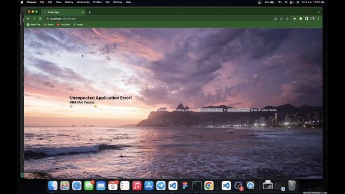The width and height of the screenshot is (345, 194).
Task: Bookmark this page with the star icon
Action: (x=287, y=19)
